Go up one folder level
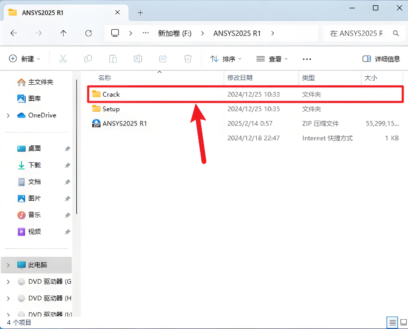This screenshot has width=408, height=329. point(63,33)
